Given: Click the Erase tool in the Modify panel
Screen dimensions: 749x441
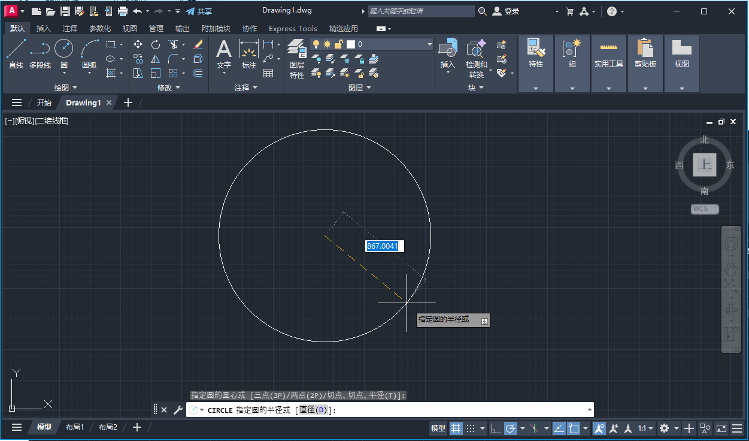Looking at the screenshot, I should tap(198, 44).
